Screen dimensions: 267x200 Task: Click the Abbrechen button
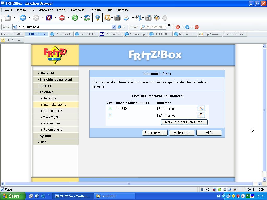182,133
